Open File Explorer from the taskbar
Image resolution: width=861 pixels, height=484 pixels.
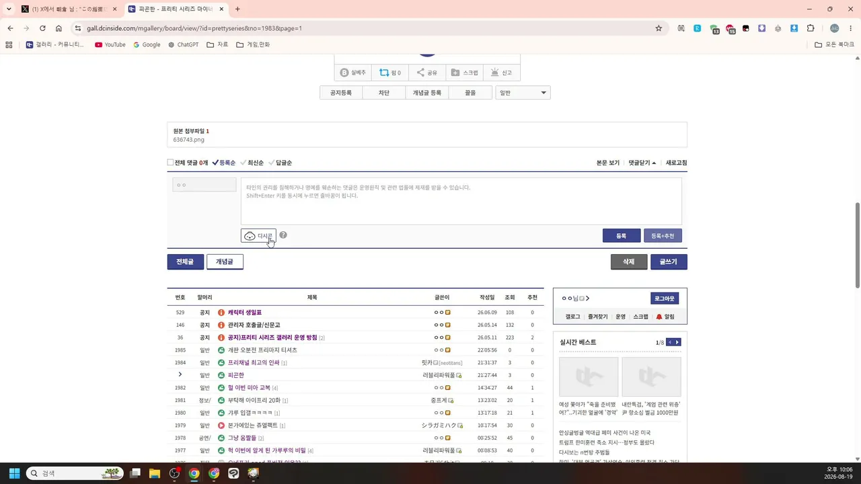point(154,473)
